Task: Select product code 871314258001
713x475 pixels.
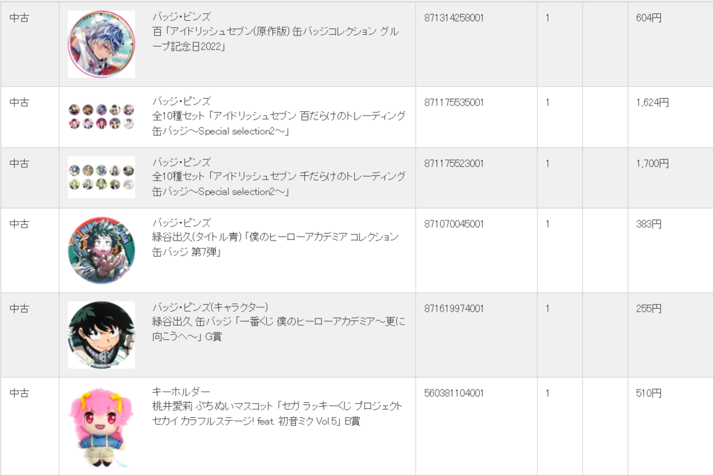Action: coord(454,17)
